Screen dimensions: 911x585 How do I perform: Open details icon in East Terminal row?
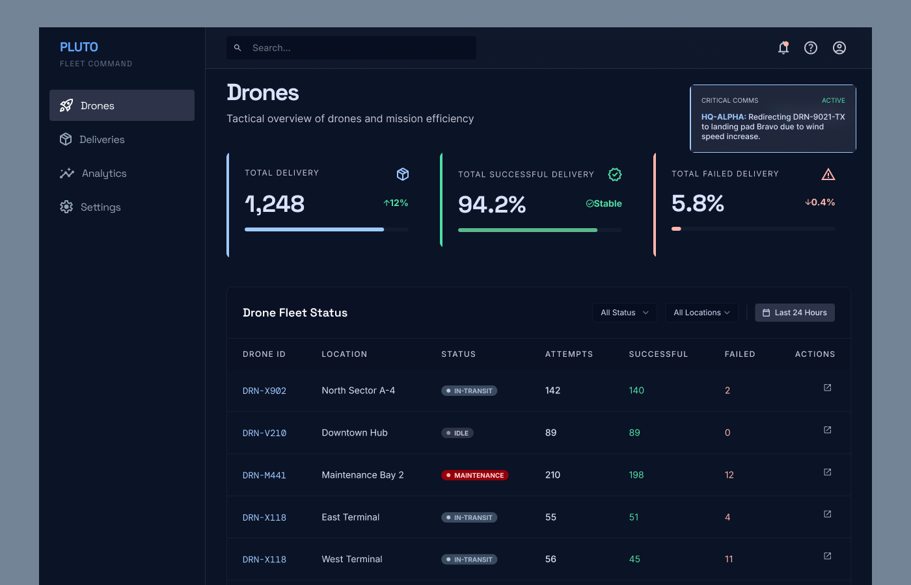tap(828, 514)
